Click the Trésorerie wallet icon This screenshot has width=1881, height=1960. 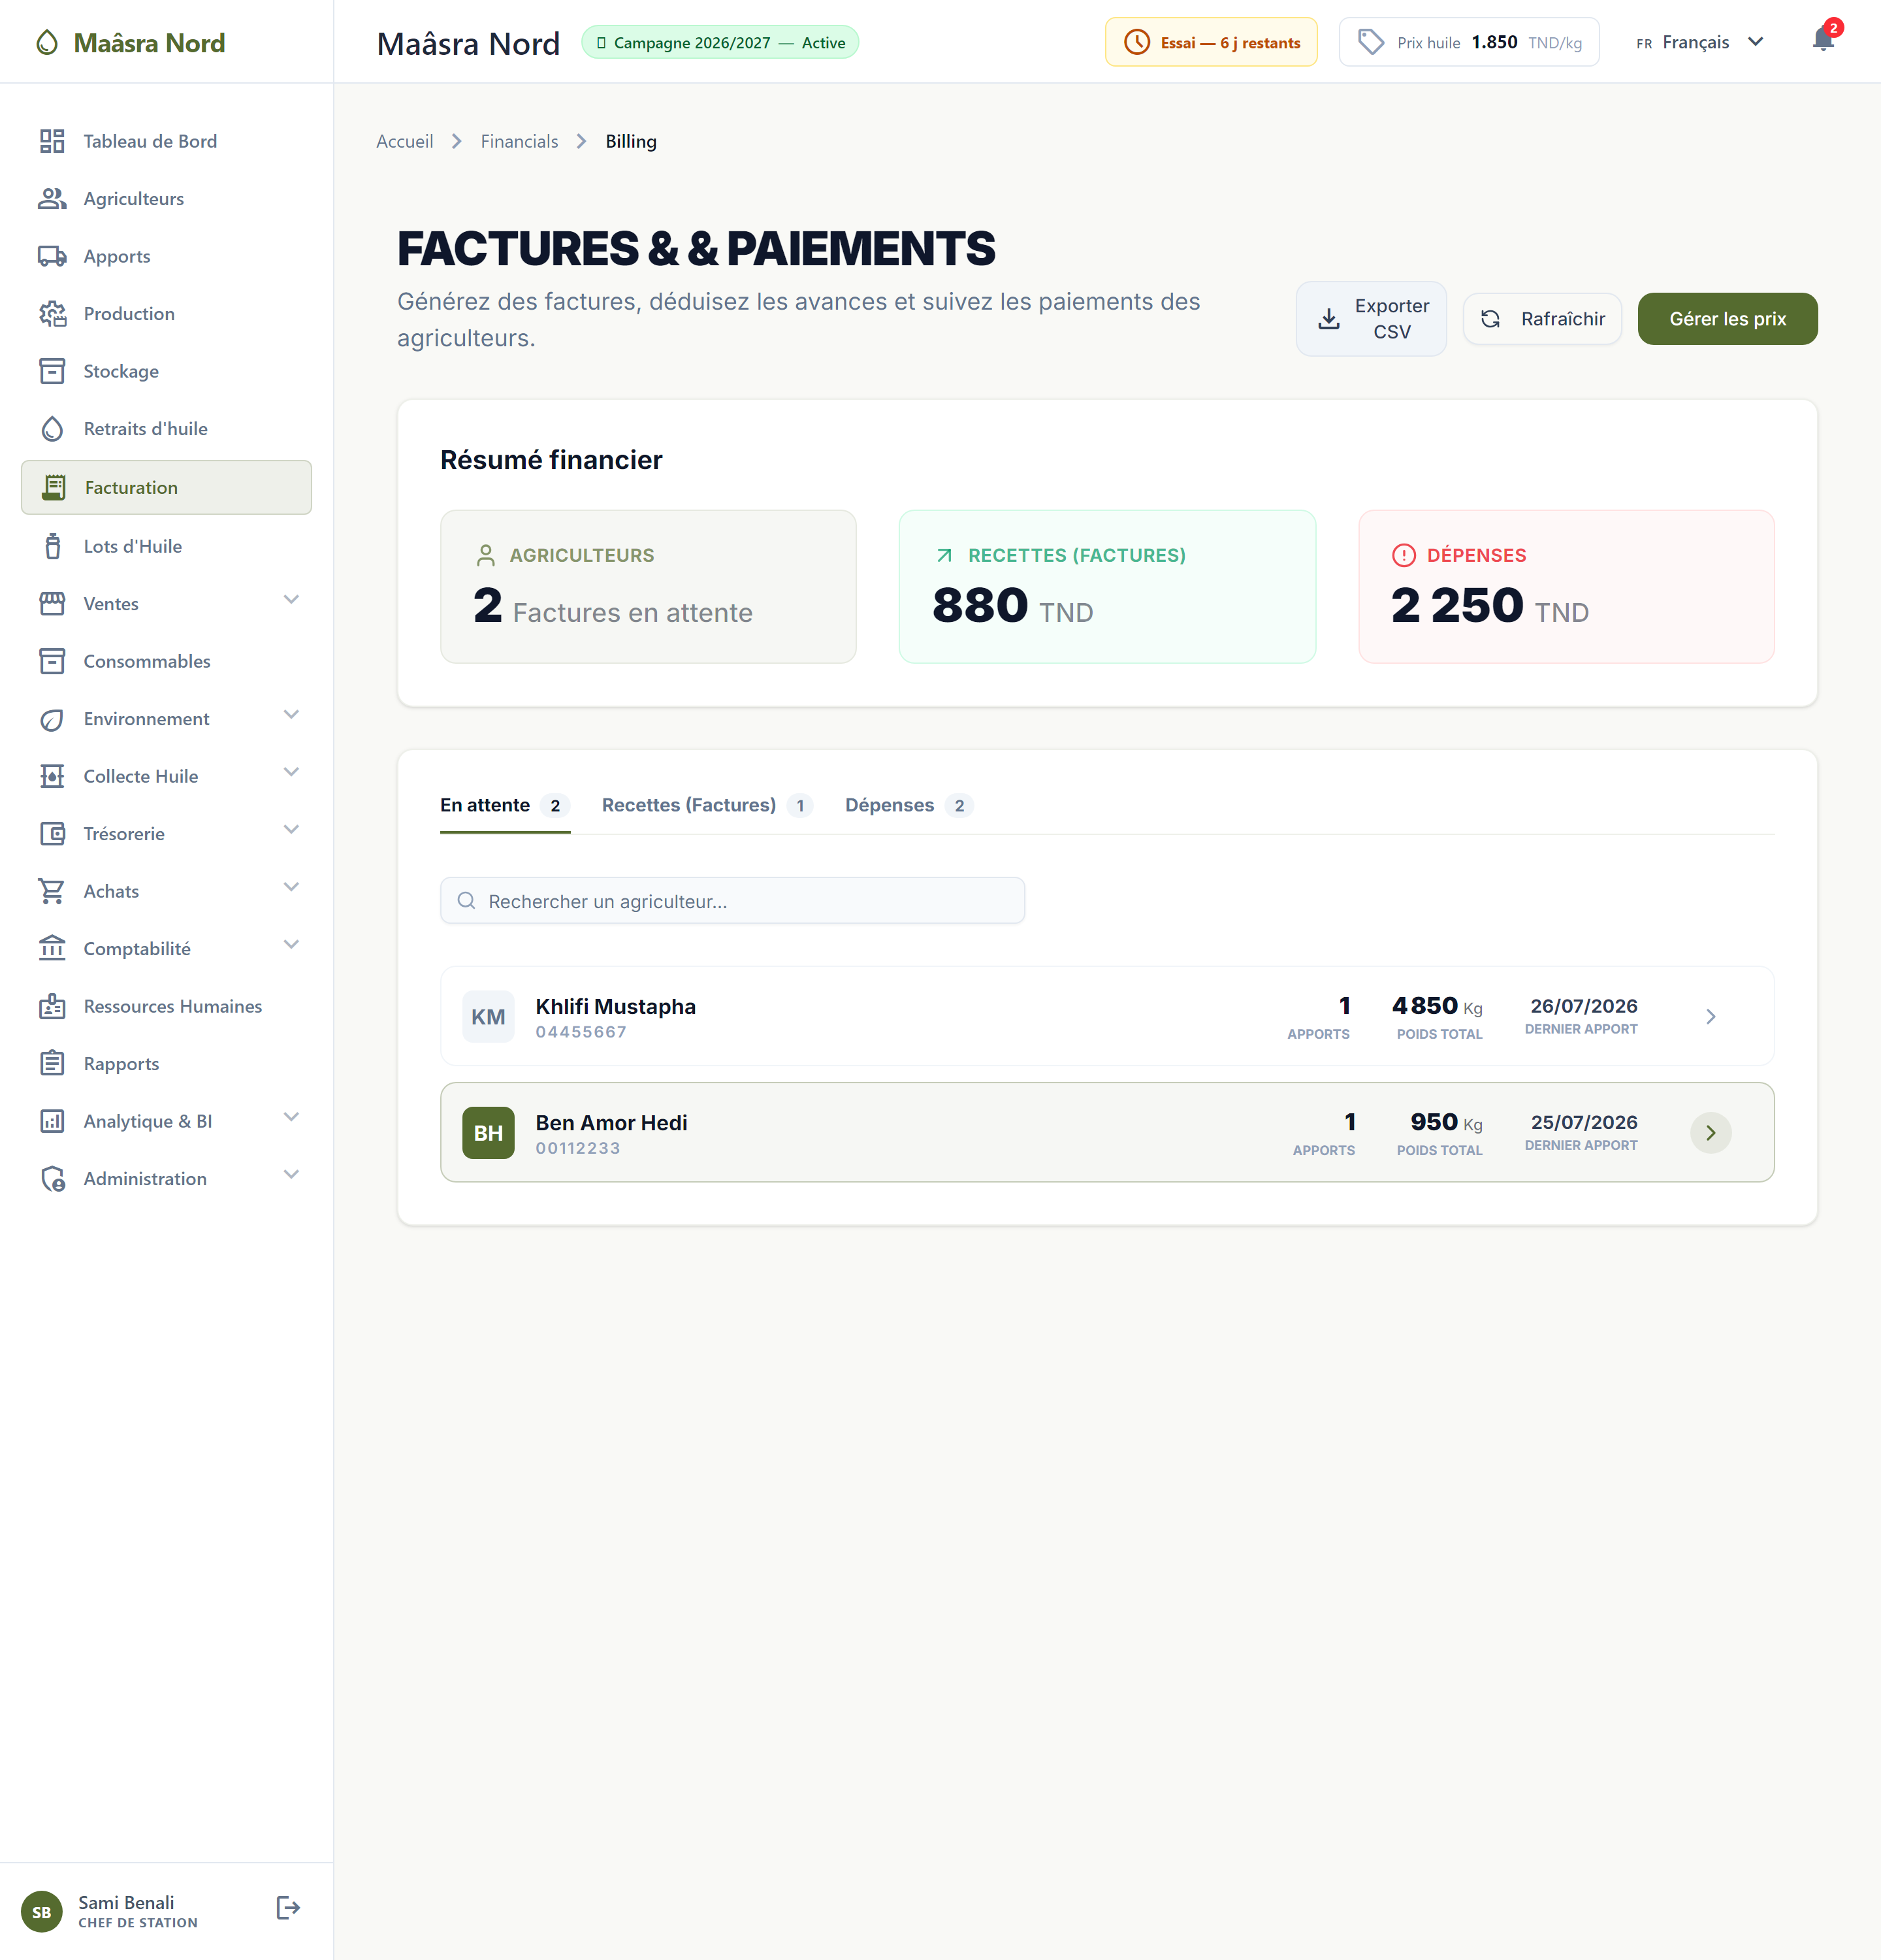[x=52, y=833]
